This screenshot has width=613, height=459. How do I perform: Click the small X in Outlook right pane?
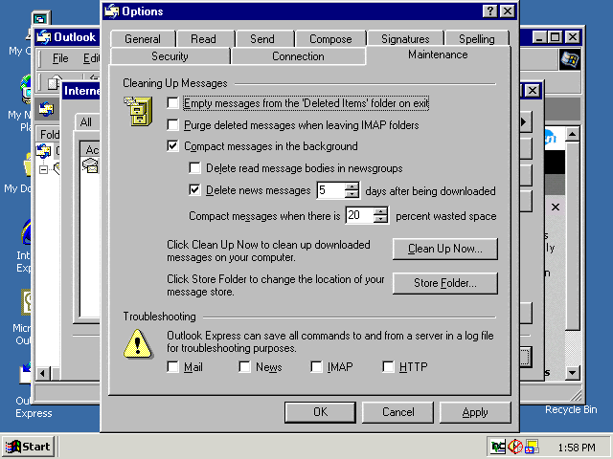(556, 207)
